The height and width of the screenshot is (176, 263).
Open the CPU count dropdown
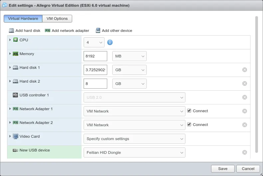[94, 43]
